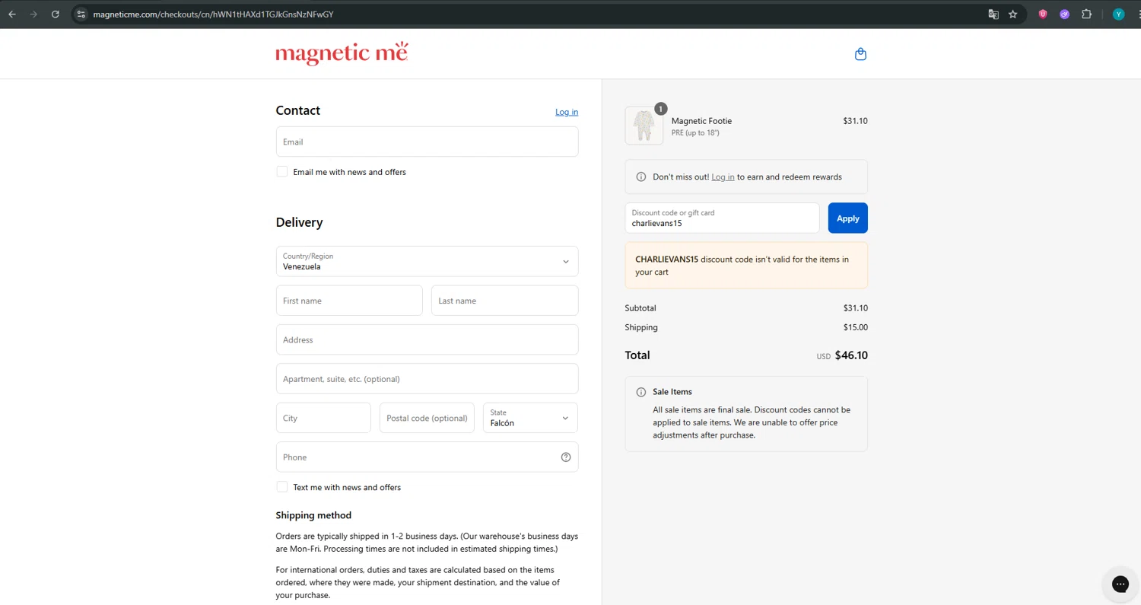Click the Log in link beside Contact
The height and width of the screenshot is (605, 1141).
tap(567, 112)
